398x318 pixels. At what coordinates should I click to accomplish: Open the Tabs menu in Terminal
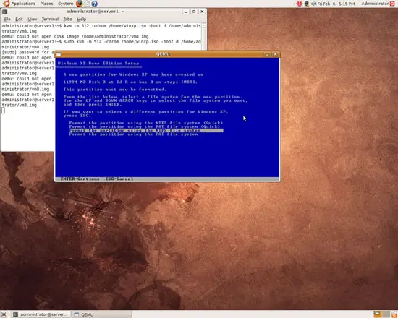67,19
